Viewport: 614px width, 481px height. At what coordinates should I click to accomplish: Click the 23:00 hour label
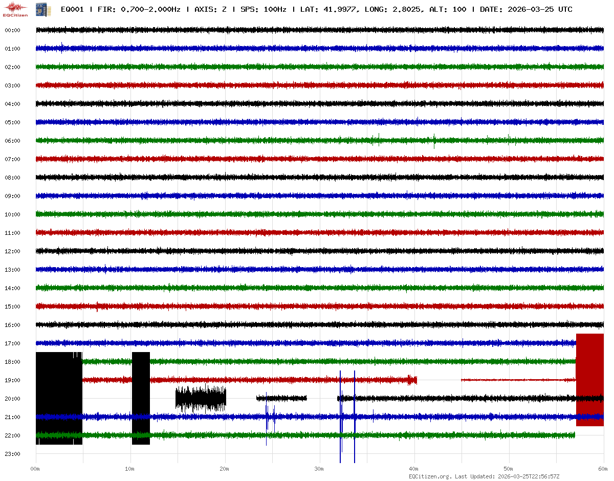[12, 454]
